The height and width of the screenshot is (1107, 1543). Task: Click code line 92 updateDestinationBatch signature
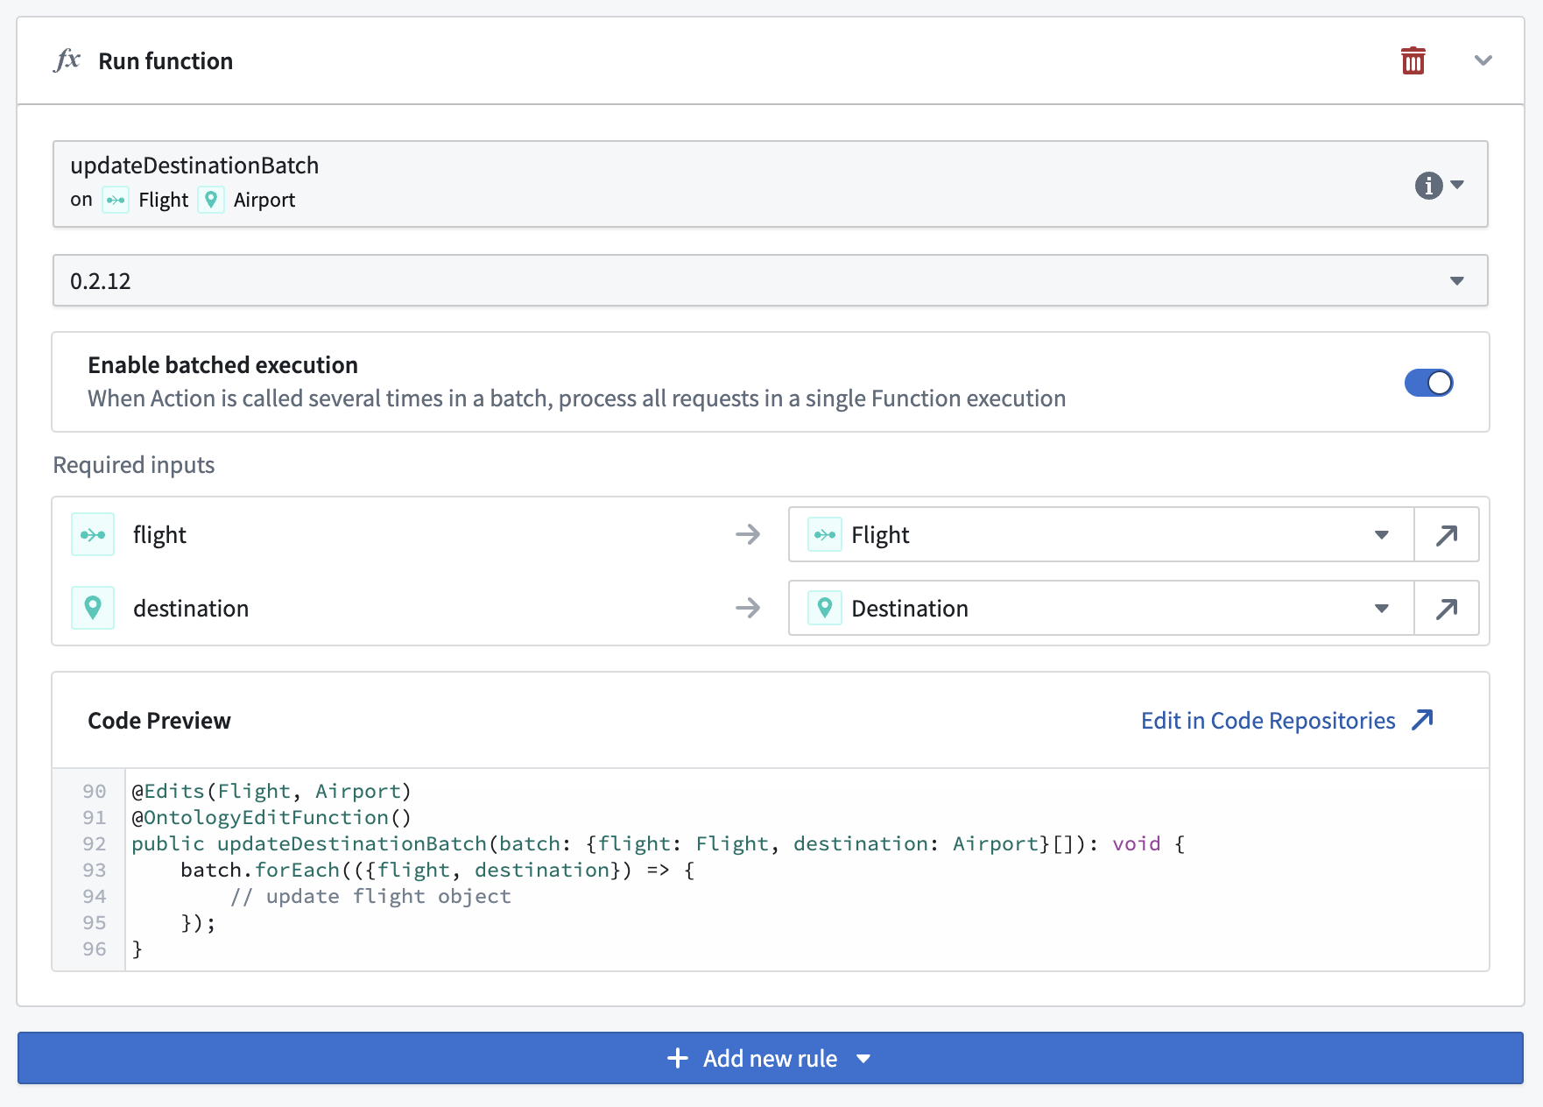(658, 843)
